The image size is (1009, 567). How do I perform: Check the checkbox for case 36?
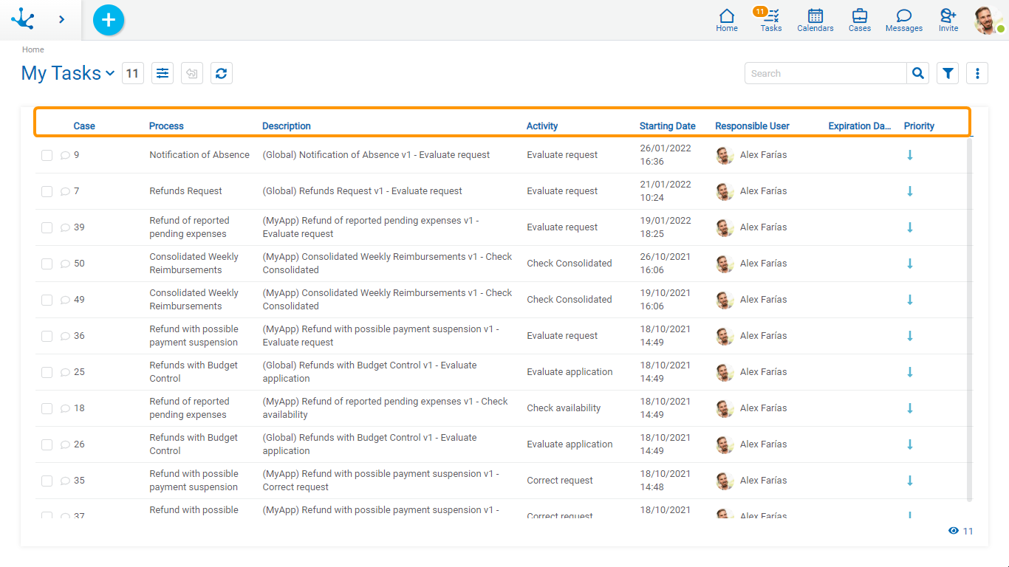point(47,336)
